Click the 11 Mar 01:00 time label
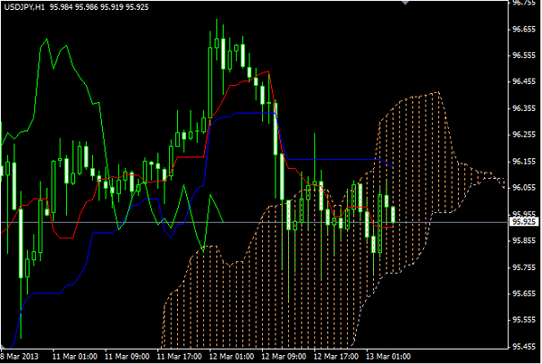This screenshot has height=364, width=542. pyautogui.click(x=75, y=357)
